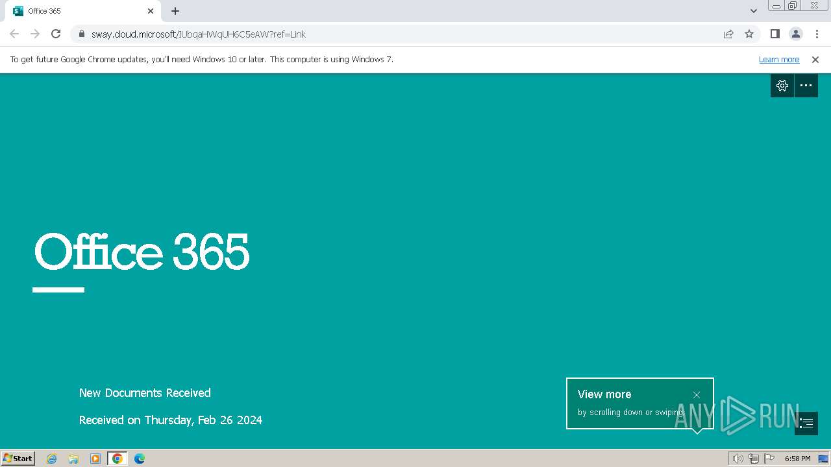
Task: Click the Show desktop tray button
Action: [823, 459]
